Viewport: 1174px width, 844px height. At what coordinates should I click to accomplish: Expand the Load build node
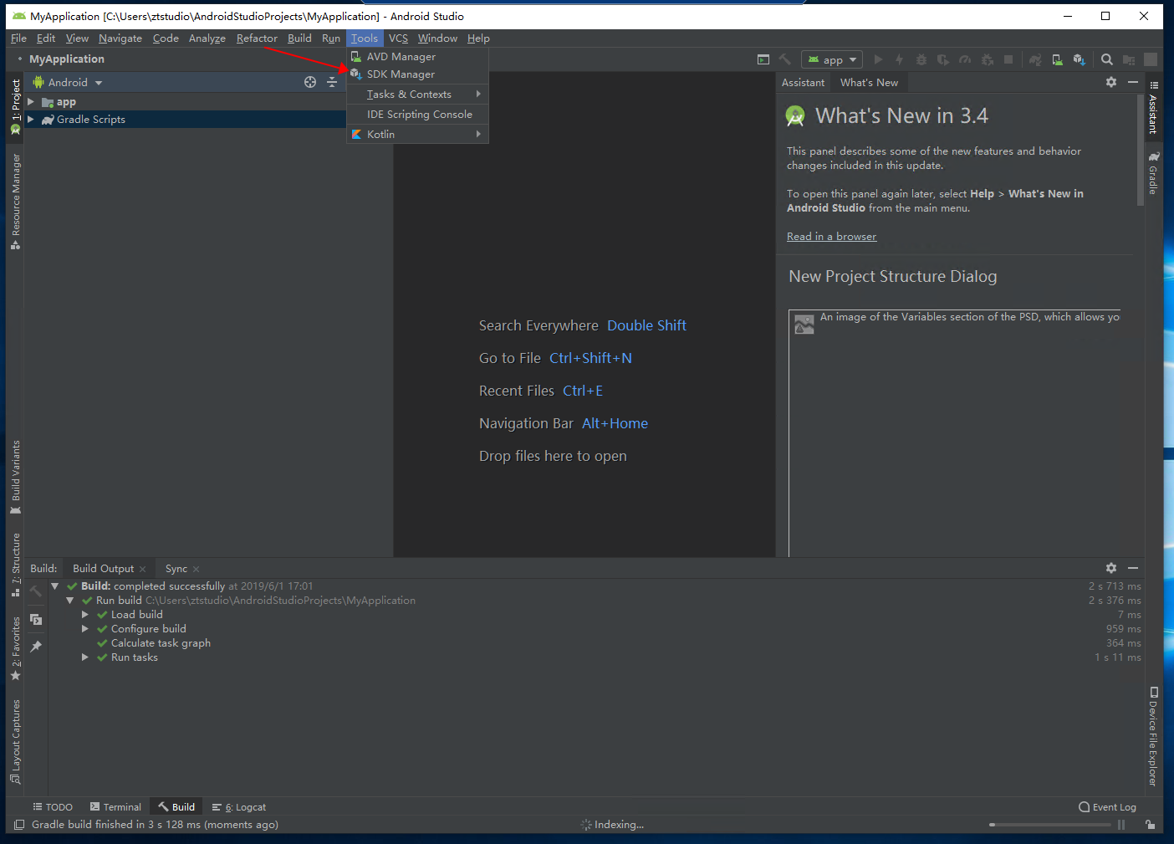pyautogui.click(x=84, y=615)
